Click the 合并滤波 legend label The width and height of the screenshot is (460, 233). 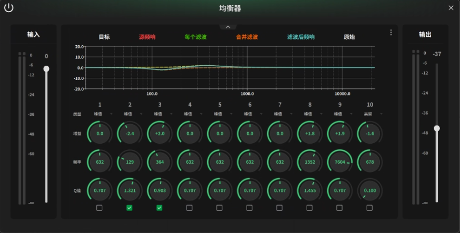pyautogui.click(x=247, y=37)
